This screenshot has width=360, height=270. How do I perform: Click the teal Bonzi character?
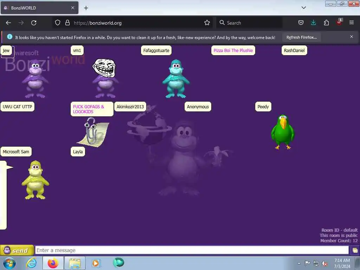pyautogui.click(x=176, y=79)
